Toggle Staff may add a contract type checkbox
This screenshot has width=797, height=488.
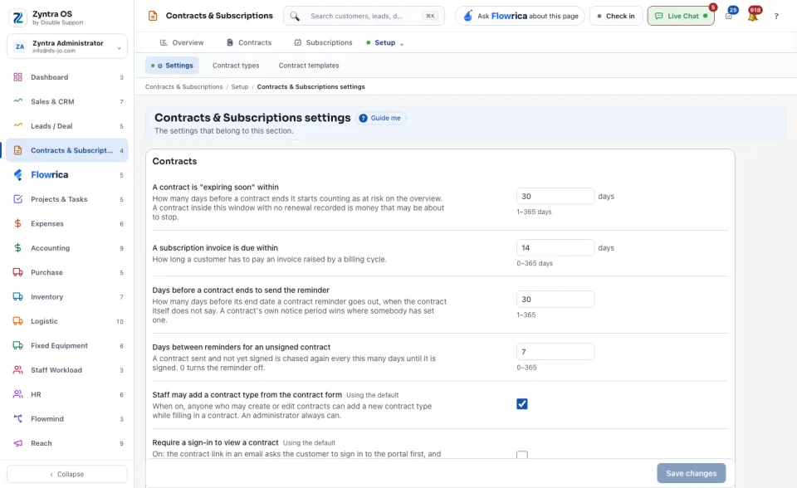point(522,404)
